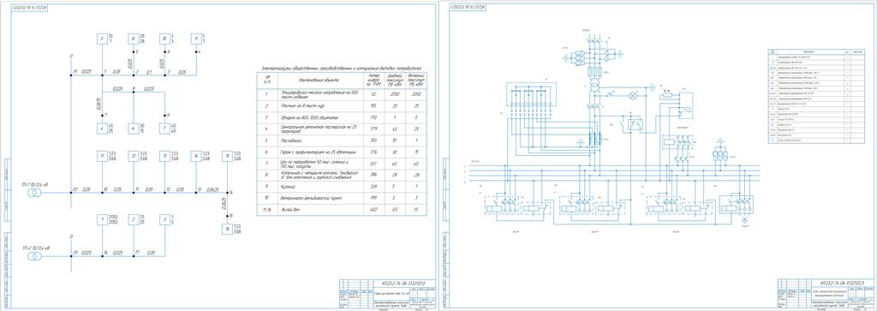Click the ТП-1 10/0.4 кВ transformer symbol
This screenshot has height=311, width=877.
click(x=33, y=193)
